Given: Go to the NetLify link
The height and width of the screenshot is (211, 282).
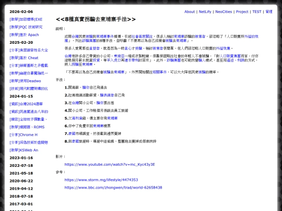Looking at the screenshot, I should pyautogui.click(x=205, y=12).
